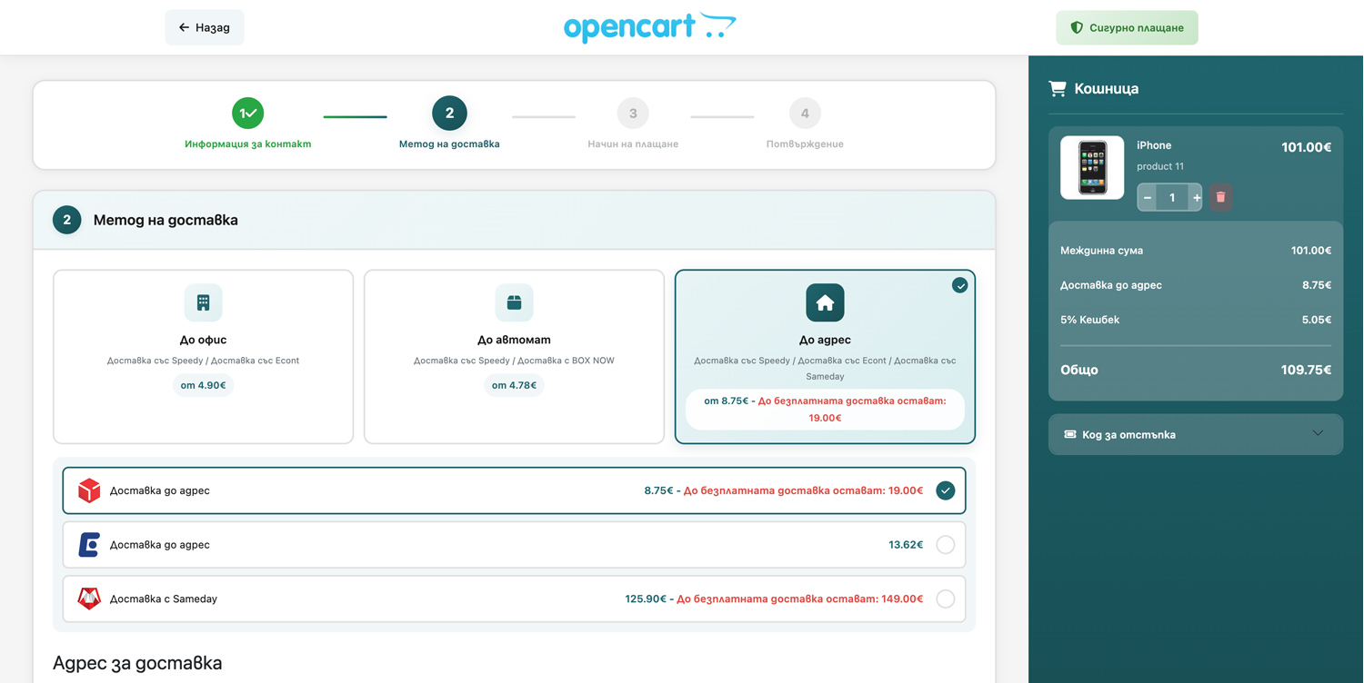Click the minus icon to decrease quantity
This screenshot has height=683, width=1364.
[x=1148, y=197]
